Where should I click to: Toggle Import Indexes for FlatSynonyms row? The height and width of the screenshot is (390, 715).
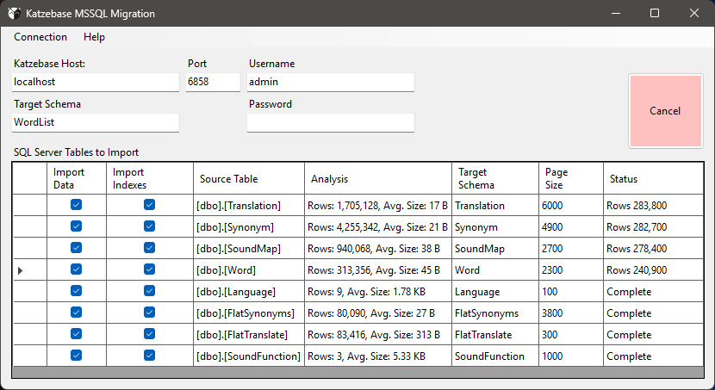tap(150, 313)
